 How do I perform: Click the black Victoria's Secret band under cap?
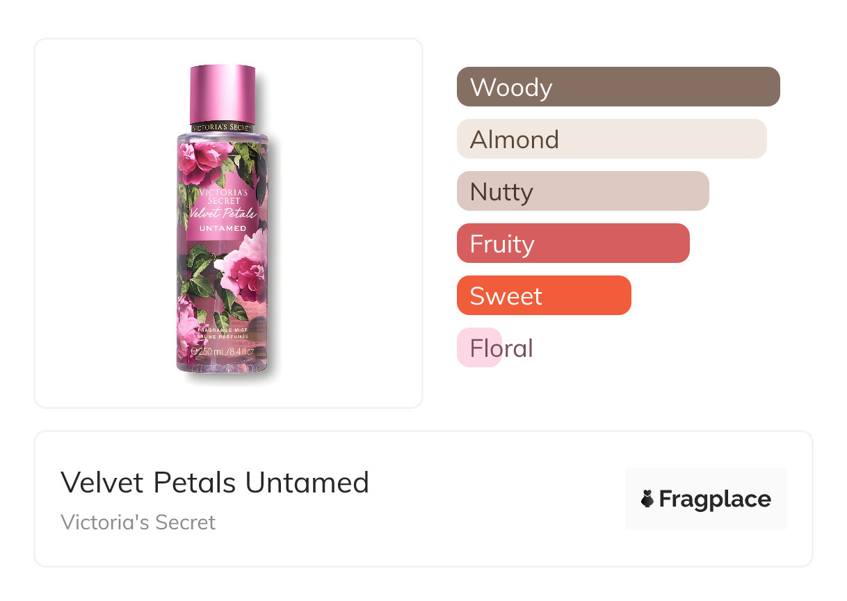pos(223,128)
